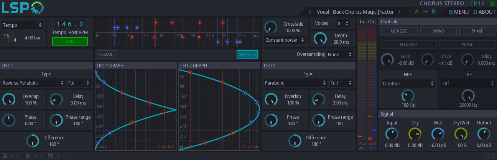Expand the Oversampling dropdown

pos(339,55)
